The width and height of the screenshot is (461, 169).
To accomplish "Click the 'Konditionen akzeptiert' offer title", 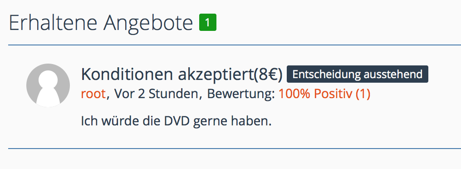I will pos(167,75).
